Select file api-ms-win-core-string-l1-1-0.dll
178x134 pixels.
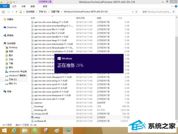51,81
